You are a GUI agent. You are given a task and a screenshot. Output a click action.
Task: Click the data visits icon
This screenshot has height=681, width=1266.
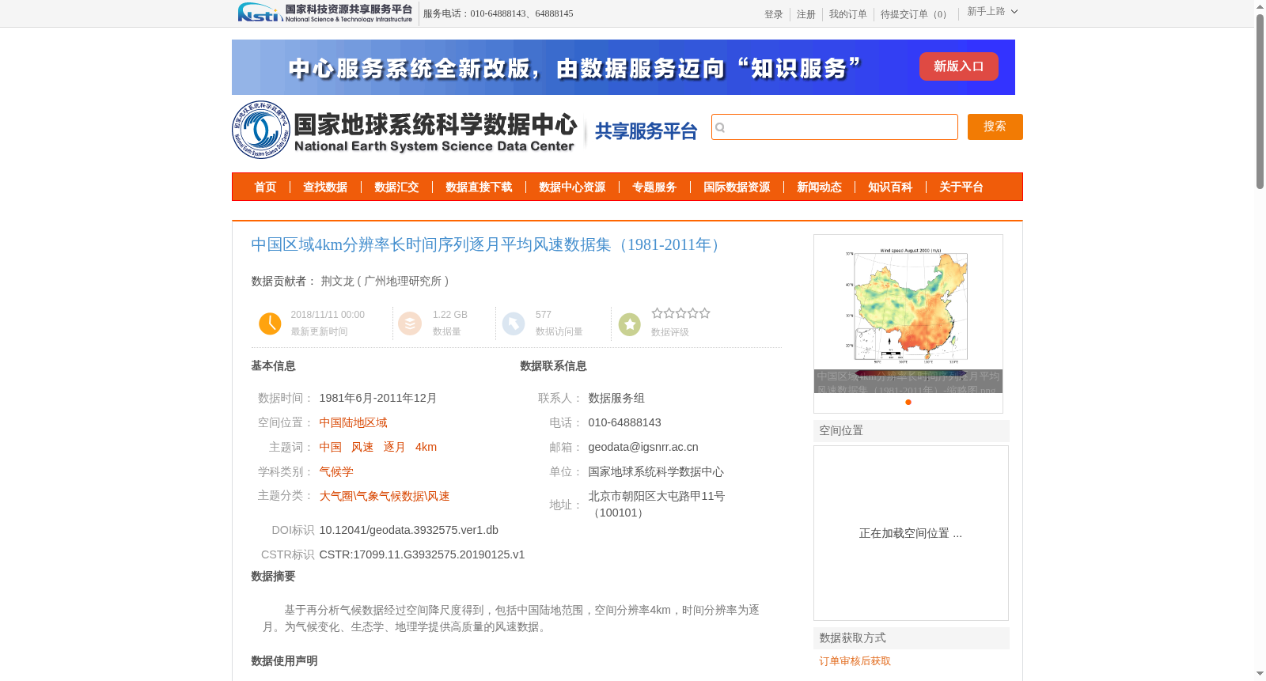(514, 323)
